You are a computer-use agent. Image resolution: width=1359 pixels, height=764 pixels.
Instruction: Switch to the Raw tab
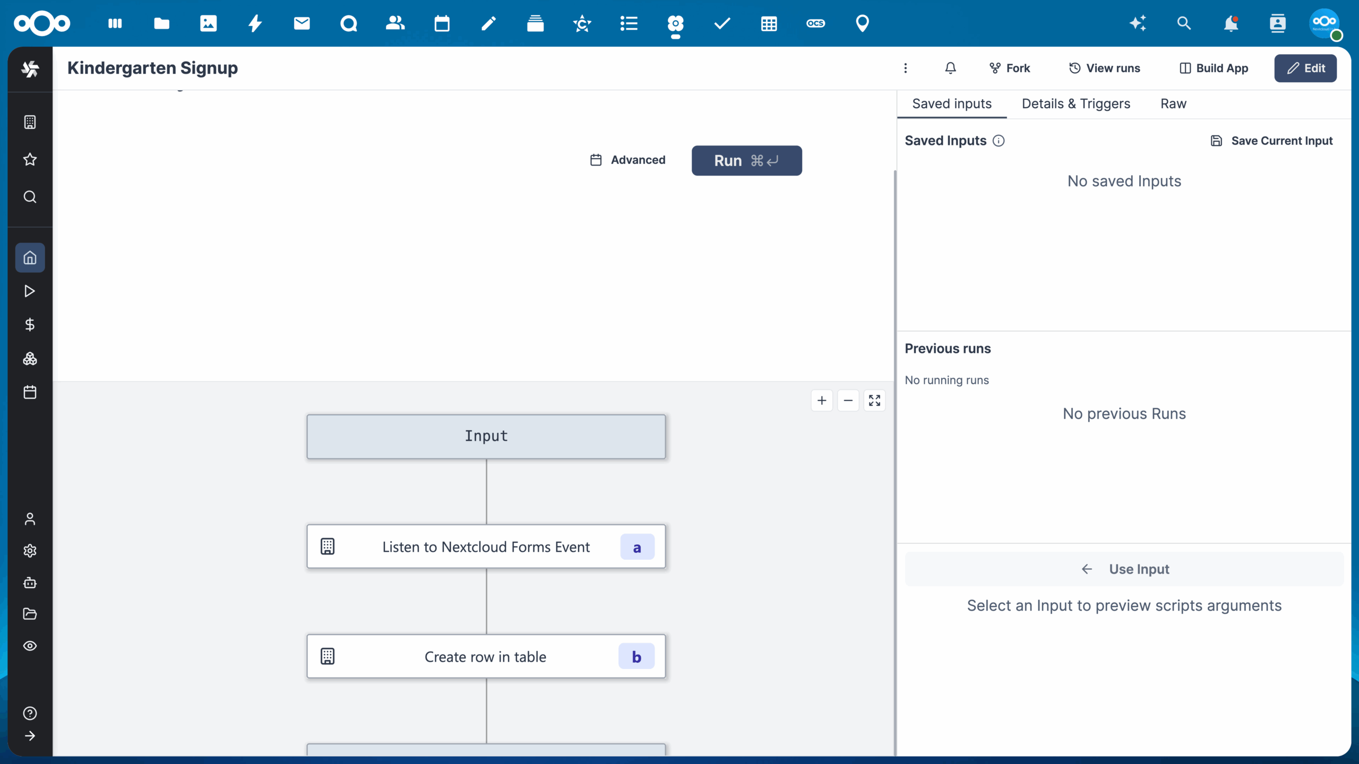pyautogui.click(x=1173, y=103)
